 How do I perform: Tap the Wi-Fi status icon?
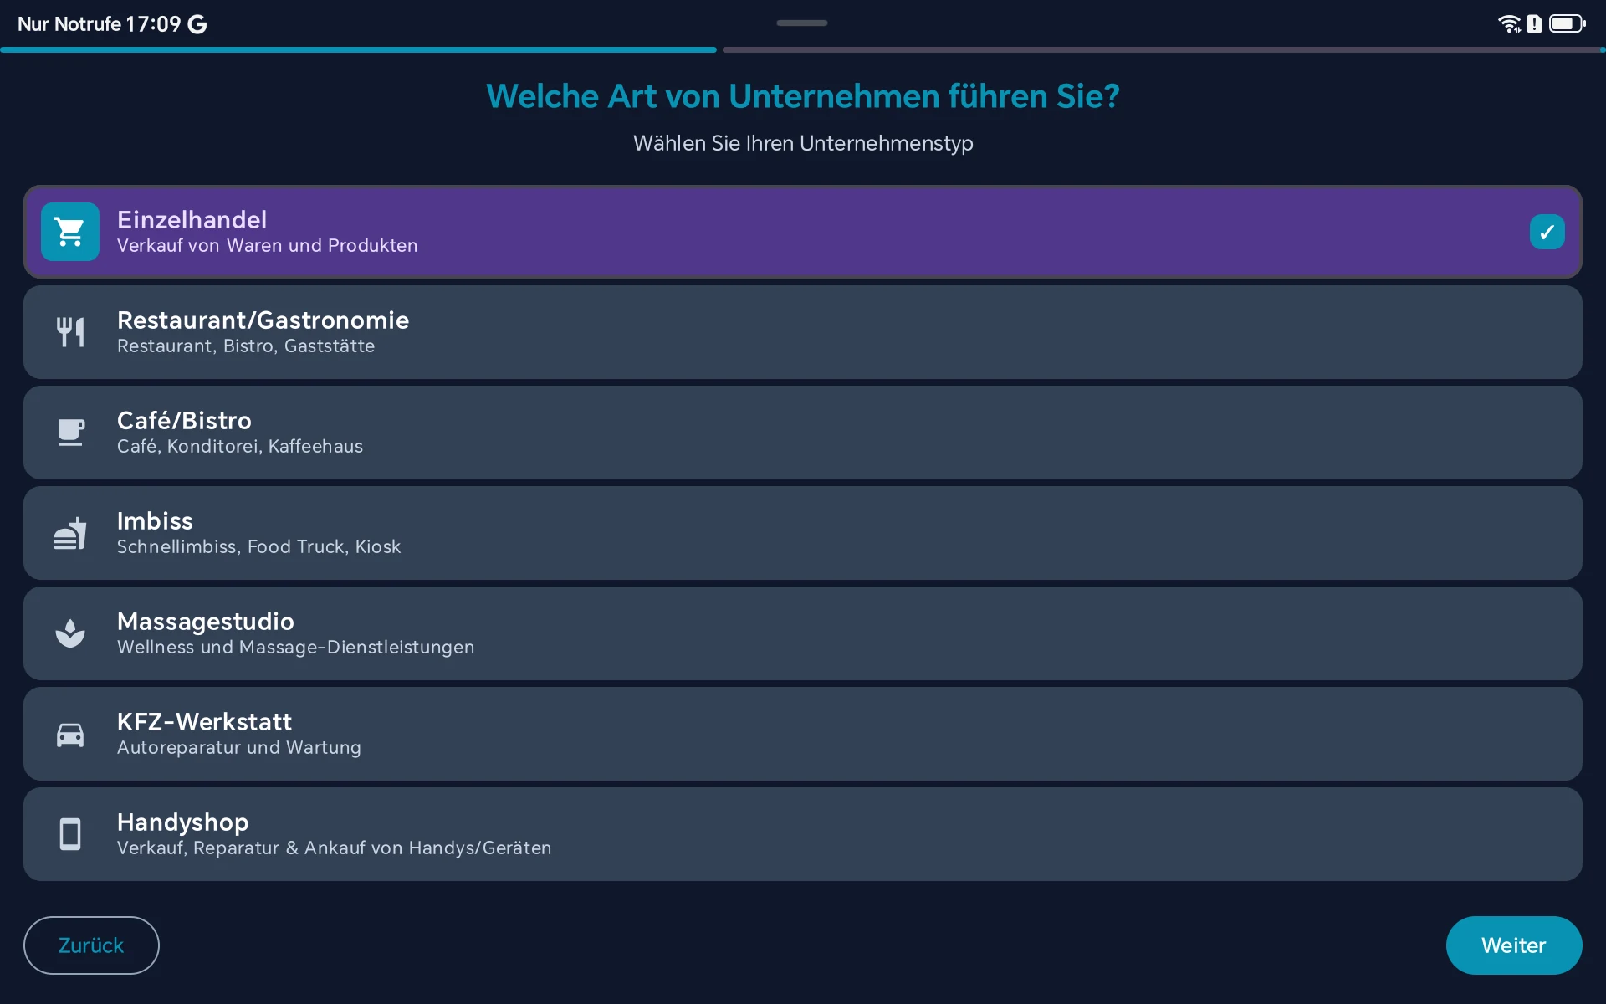1509,23
